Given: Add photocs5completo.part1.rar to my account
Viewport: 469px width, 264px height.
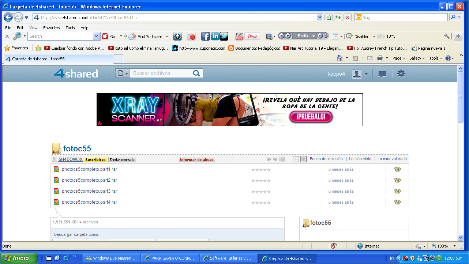Looking at the screenshot, I should [x=398, y=169].
